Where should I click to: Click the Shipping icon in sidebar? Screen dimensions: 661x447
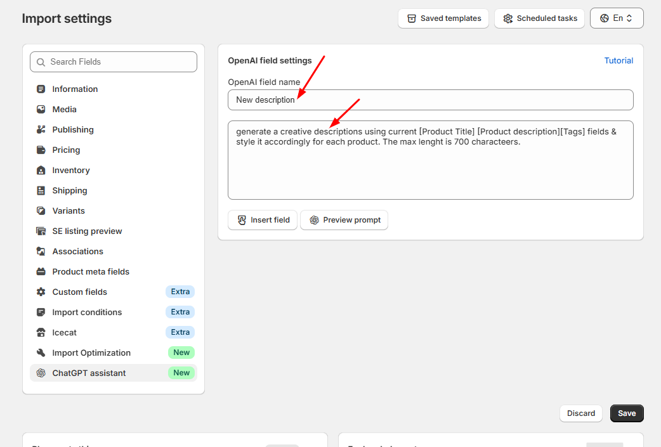(41, 190)
